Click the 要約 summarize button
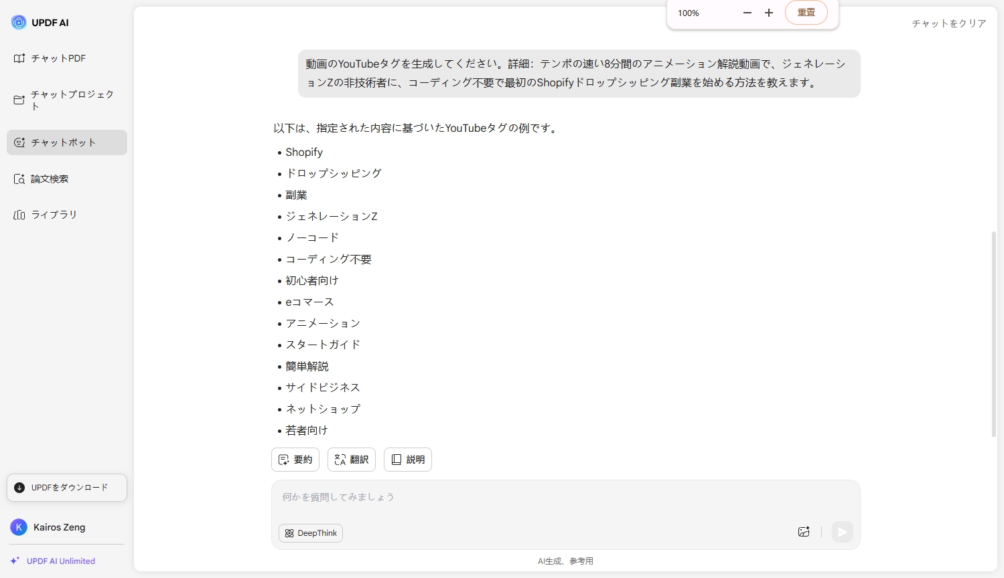1004x578 pixels. pyautogui.click(x=295, y=460)
